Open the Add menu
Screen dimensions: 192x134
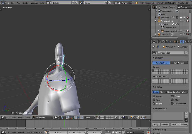click(x=18, y=3)
